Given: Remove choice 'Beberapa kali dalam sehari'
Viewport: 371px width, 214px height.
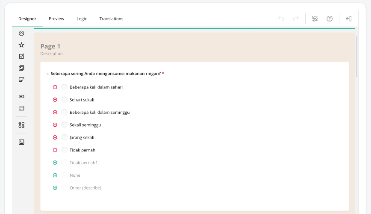Looking at the screenshot, I should (x=55, y=87).
